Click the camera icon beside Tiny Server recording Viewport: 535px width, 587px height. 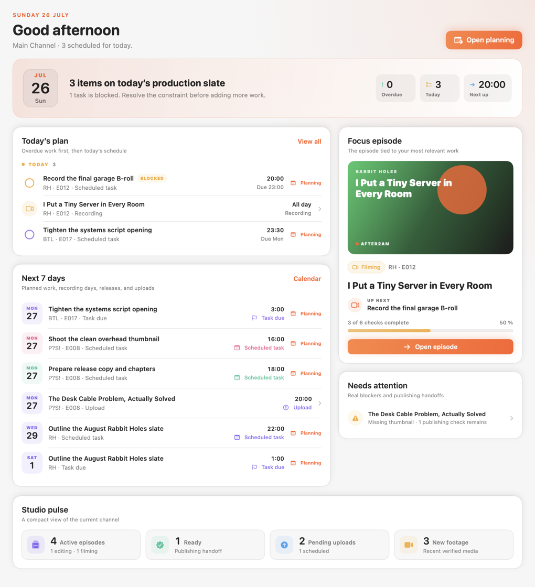(x=29, y=209)
